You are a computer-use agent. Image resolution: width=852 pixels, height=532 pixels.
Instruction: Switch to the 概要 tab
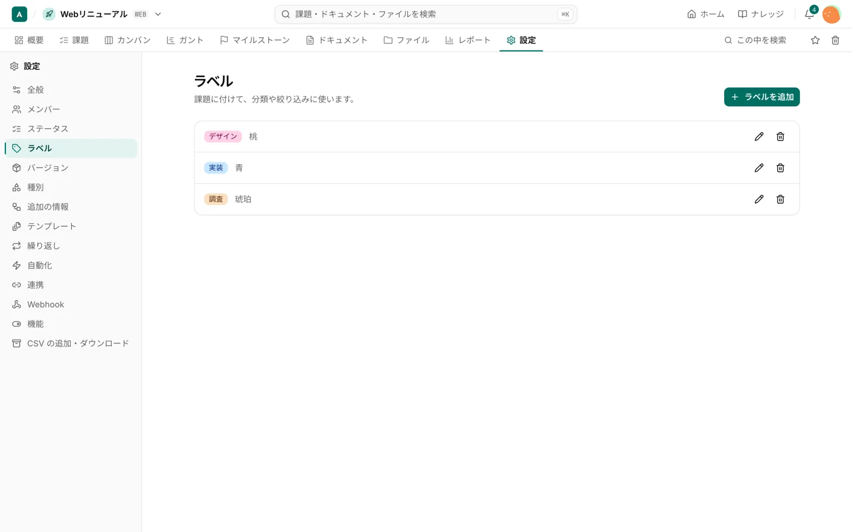pyautogui.click(x=29, y=40)
